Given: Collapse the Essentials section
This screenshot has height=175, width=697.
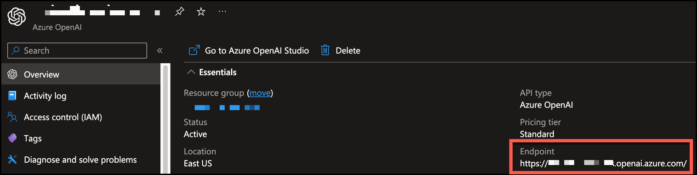Looking at the screenshot, I should click(x=191, y=72).
